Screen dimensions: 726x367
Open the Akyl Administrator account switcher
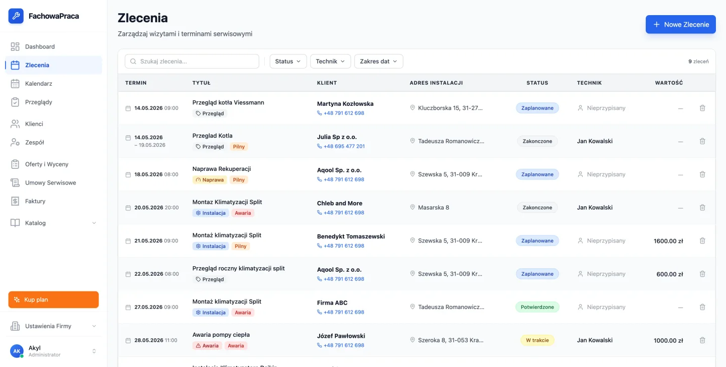pos(53,351)
